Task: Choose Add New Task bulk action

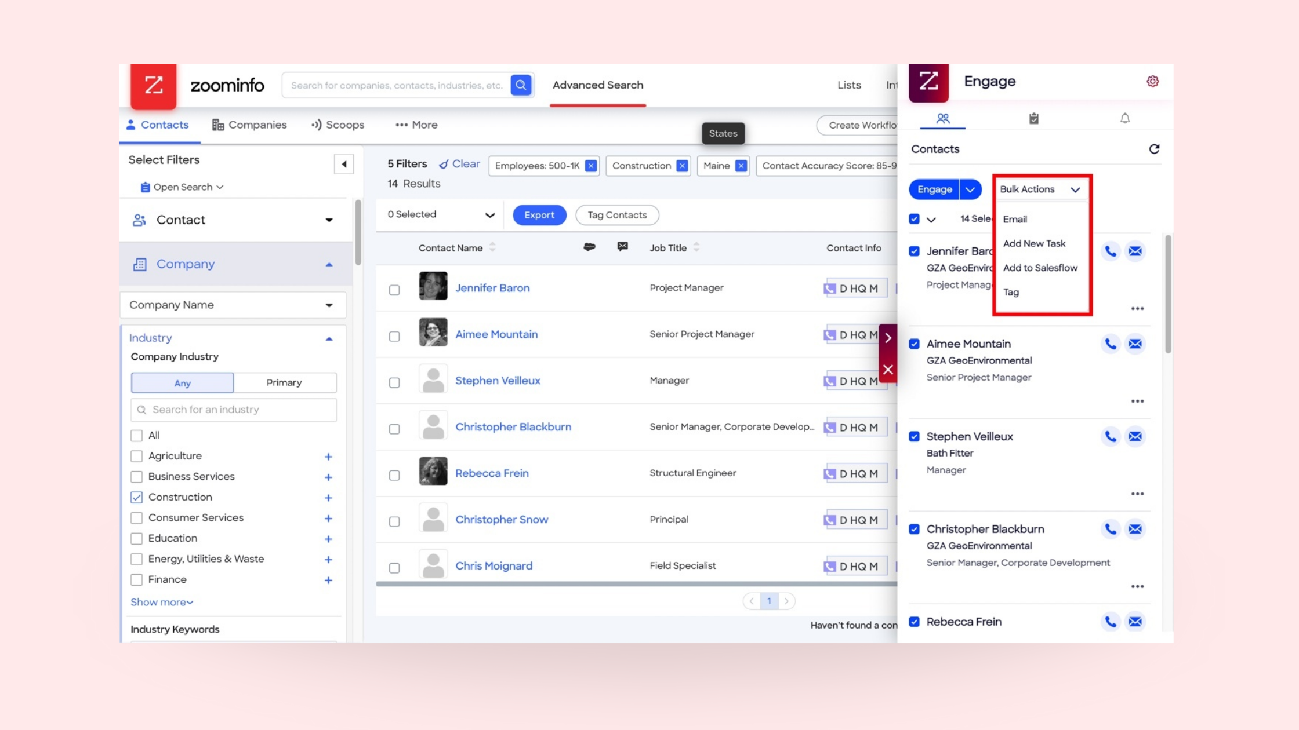Action: [x=1034, y=244]
